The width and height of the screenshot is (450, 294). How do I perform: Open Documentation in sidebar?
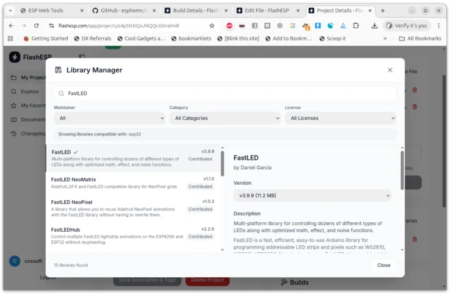(x=28, y=119)
